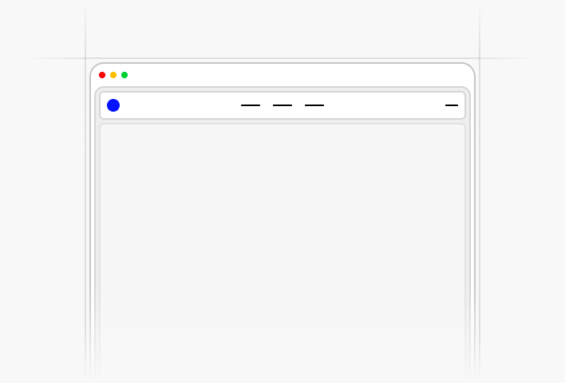Image resolution: width=565 pixels, height=383 pixels.
Task: Select the first navigation placeholder line
Action: tap(251, 105)
